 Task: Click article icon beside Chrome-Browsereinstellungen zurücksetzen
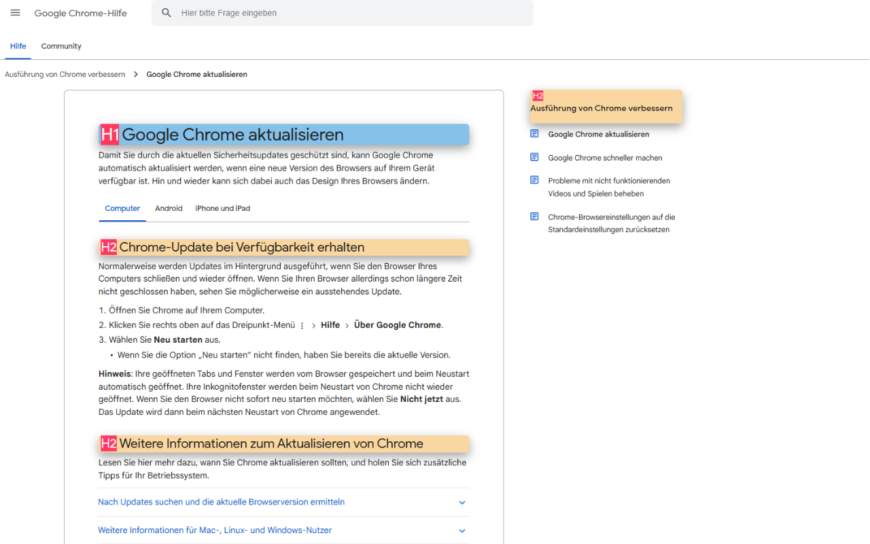pos(534,217)
